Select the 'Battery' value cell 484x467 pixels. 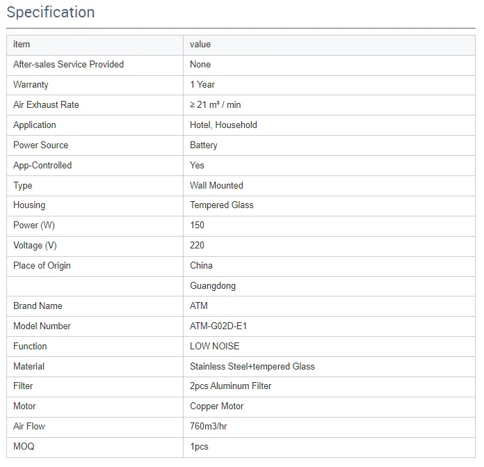click(204, 145)
